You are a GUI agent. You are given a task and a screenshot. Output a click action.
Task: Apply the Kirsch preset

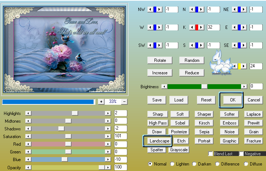click(x=204, y=123)
